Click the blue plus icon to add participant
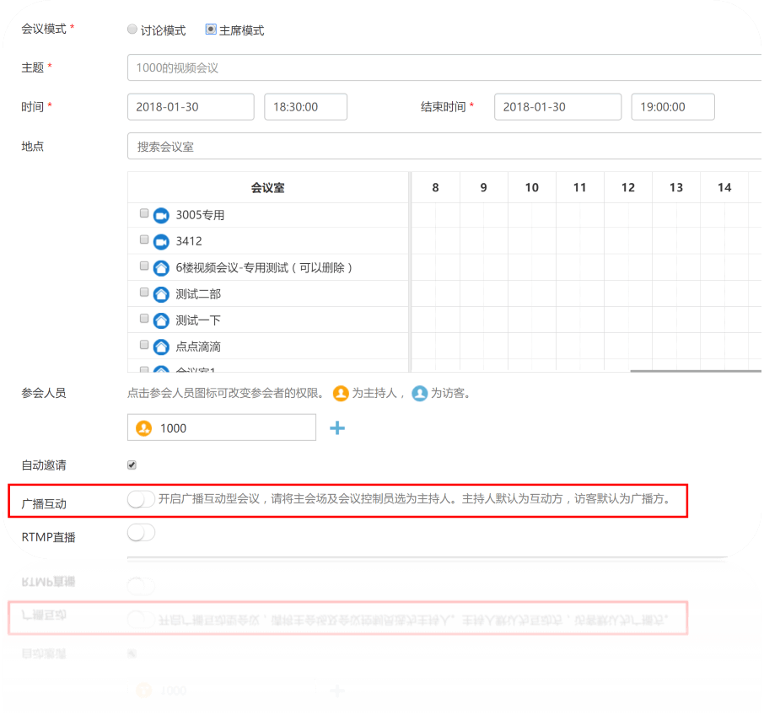Viewport: 764px width, 715px height. click(x=337, y=428)
